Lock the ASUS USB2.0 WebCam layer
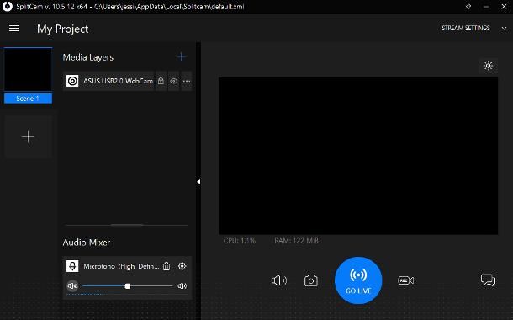 pos(161,81)
